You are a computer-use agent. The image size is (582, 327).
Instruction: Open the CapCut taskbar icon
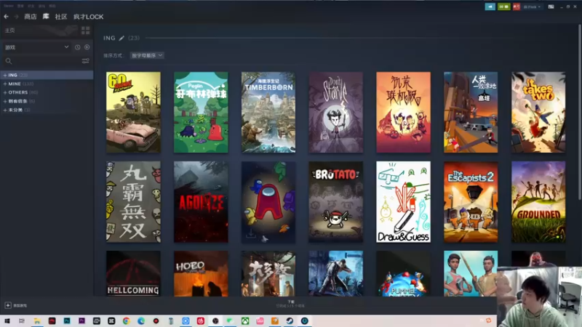(x=111, y=320)
